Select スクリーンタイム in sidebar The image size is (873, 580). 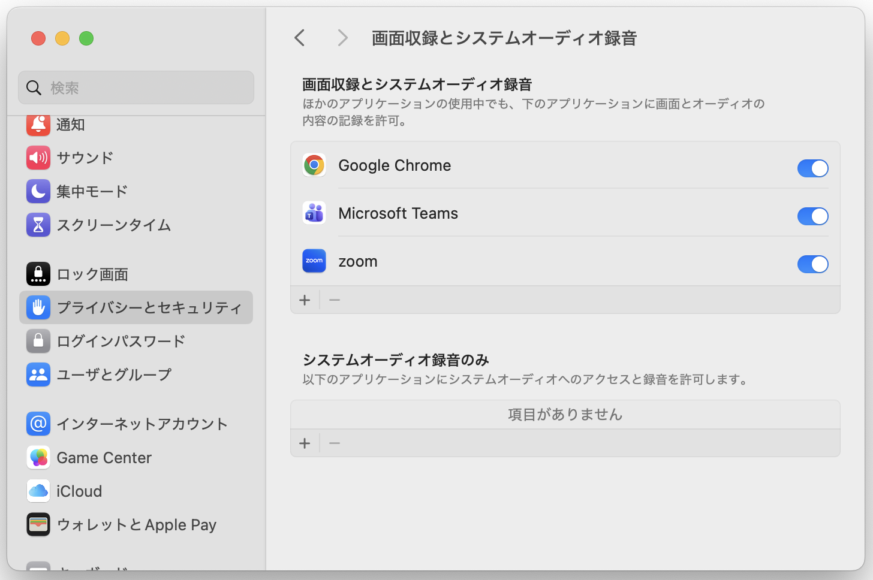tap(136, 225)
